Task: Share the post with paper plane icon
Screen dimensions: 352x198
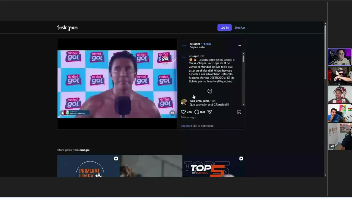Action: click(x=210, y=112)
